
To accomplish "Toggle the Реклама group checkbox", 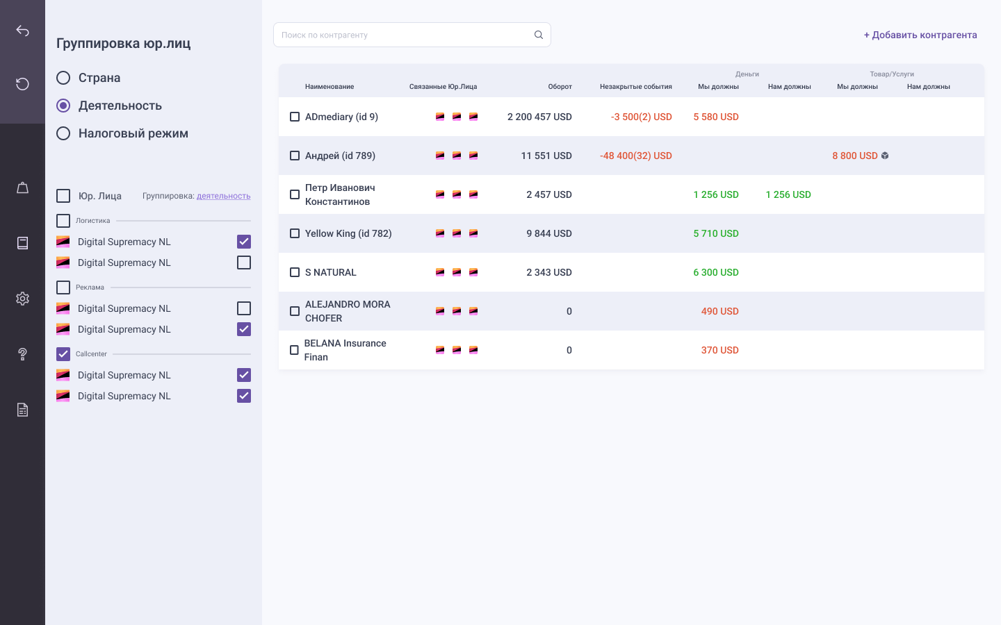I will coord(63,287).
